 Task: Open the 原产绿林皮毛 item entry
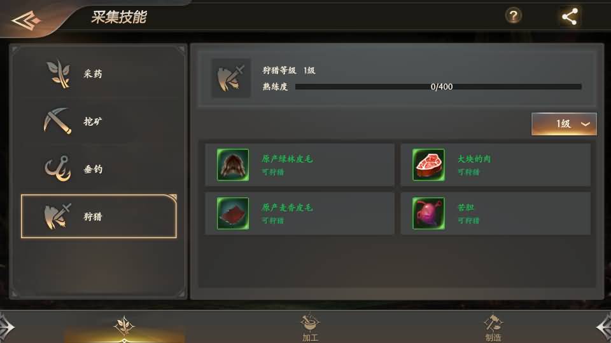[300, 165]
